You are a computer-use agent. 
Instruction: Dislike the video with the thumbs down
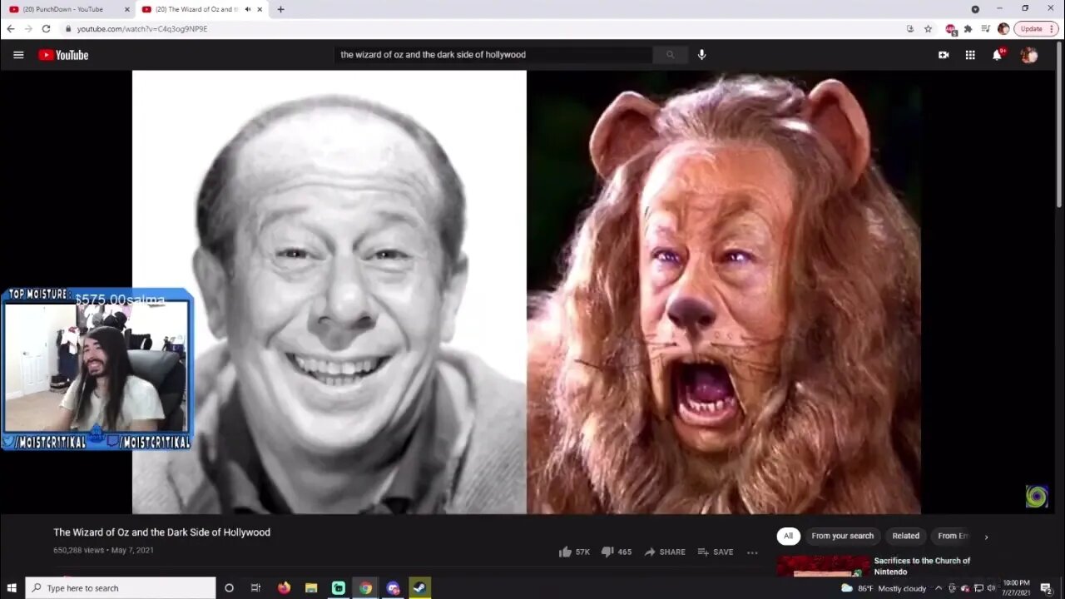tap(616, 552)
